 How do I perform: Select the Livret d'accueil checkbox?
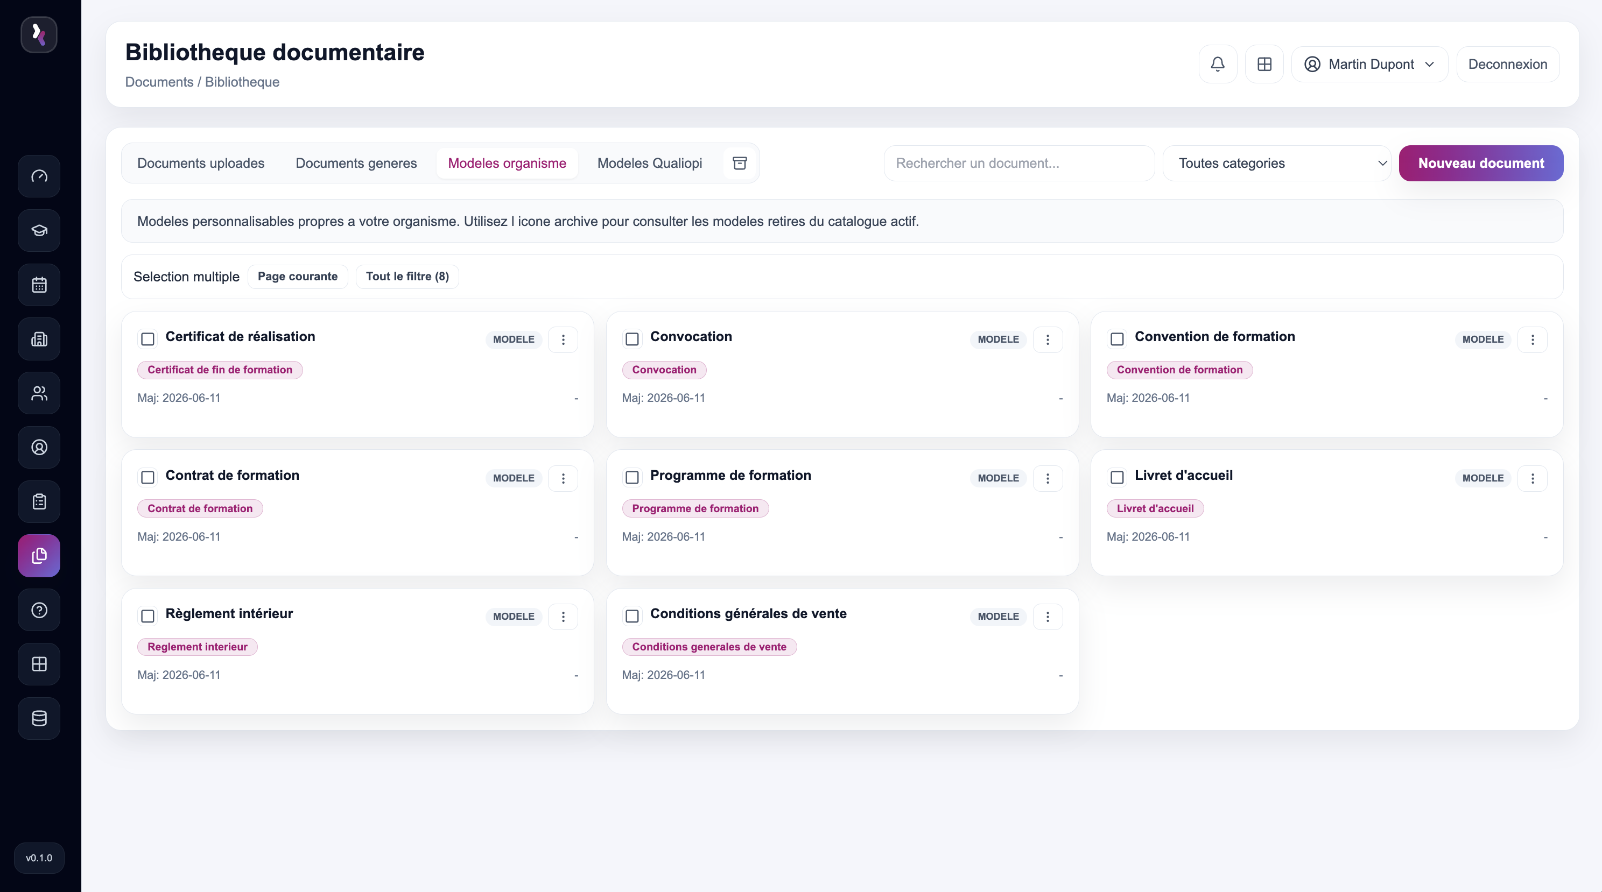1117,477
